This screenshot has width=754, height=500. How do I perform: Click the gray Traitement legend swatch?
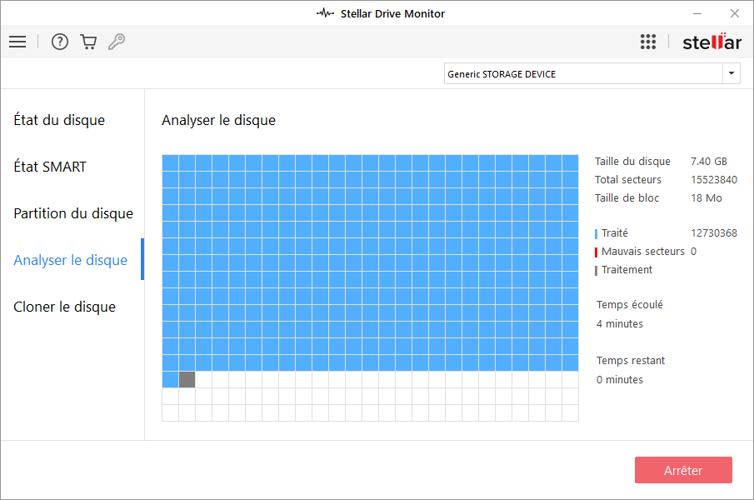coord(597,270)
